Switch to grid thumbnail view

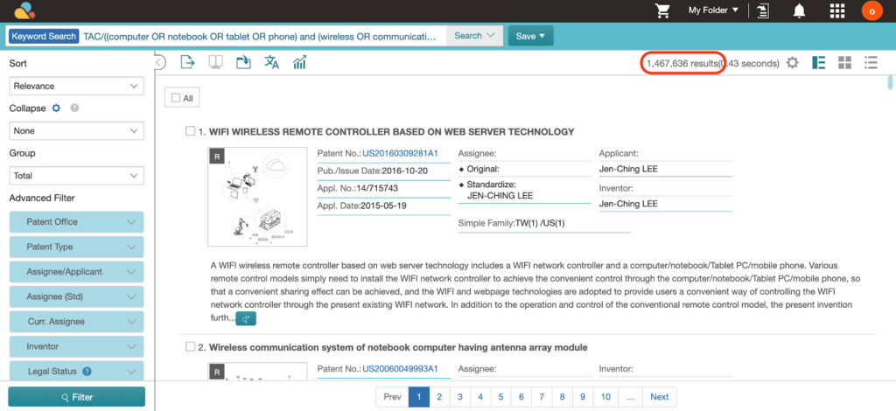844,63
